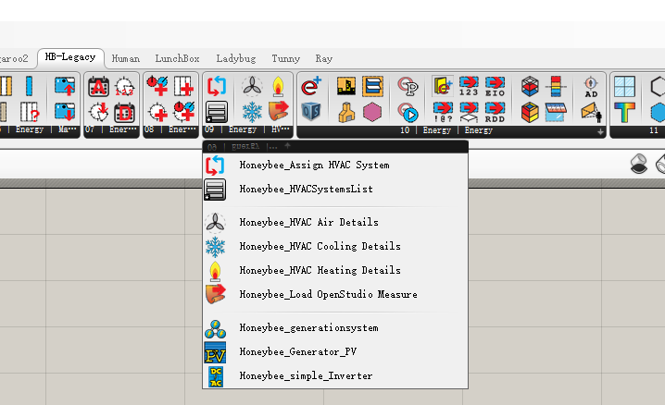Click the shaded preview sphere icon above canvas

click(639, 164)
